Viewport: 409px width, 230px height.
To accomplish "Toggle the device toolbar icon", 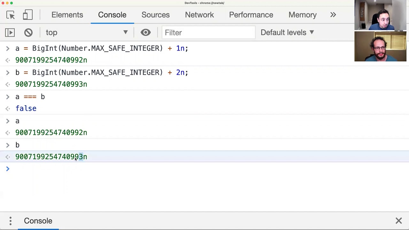I will (28, 15).
